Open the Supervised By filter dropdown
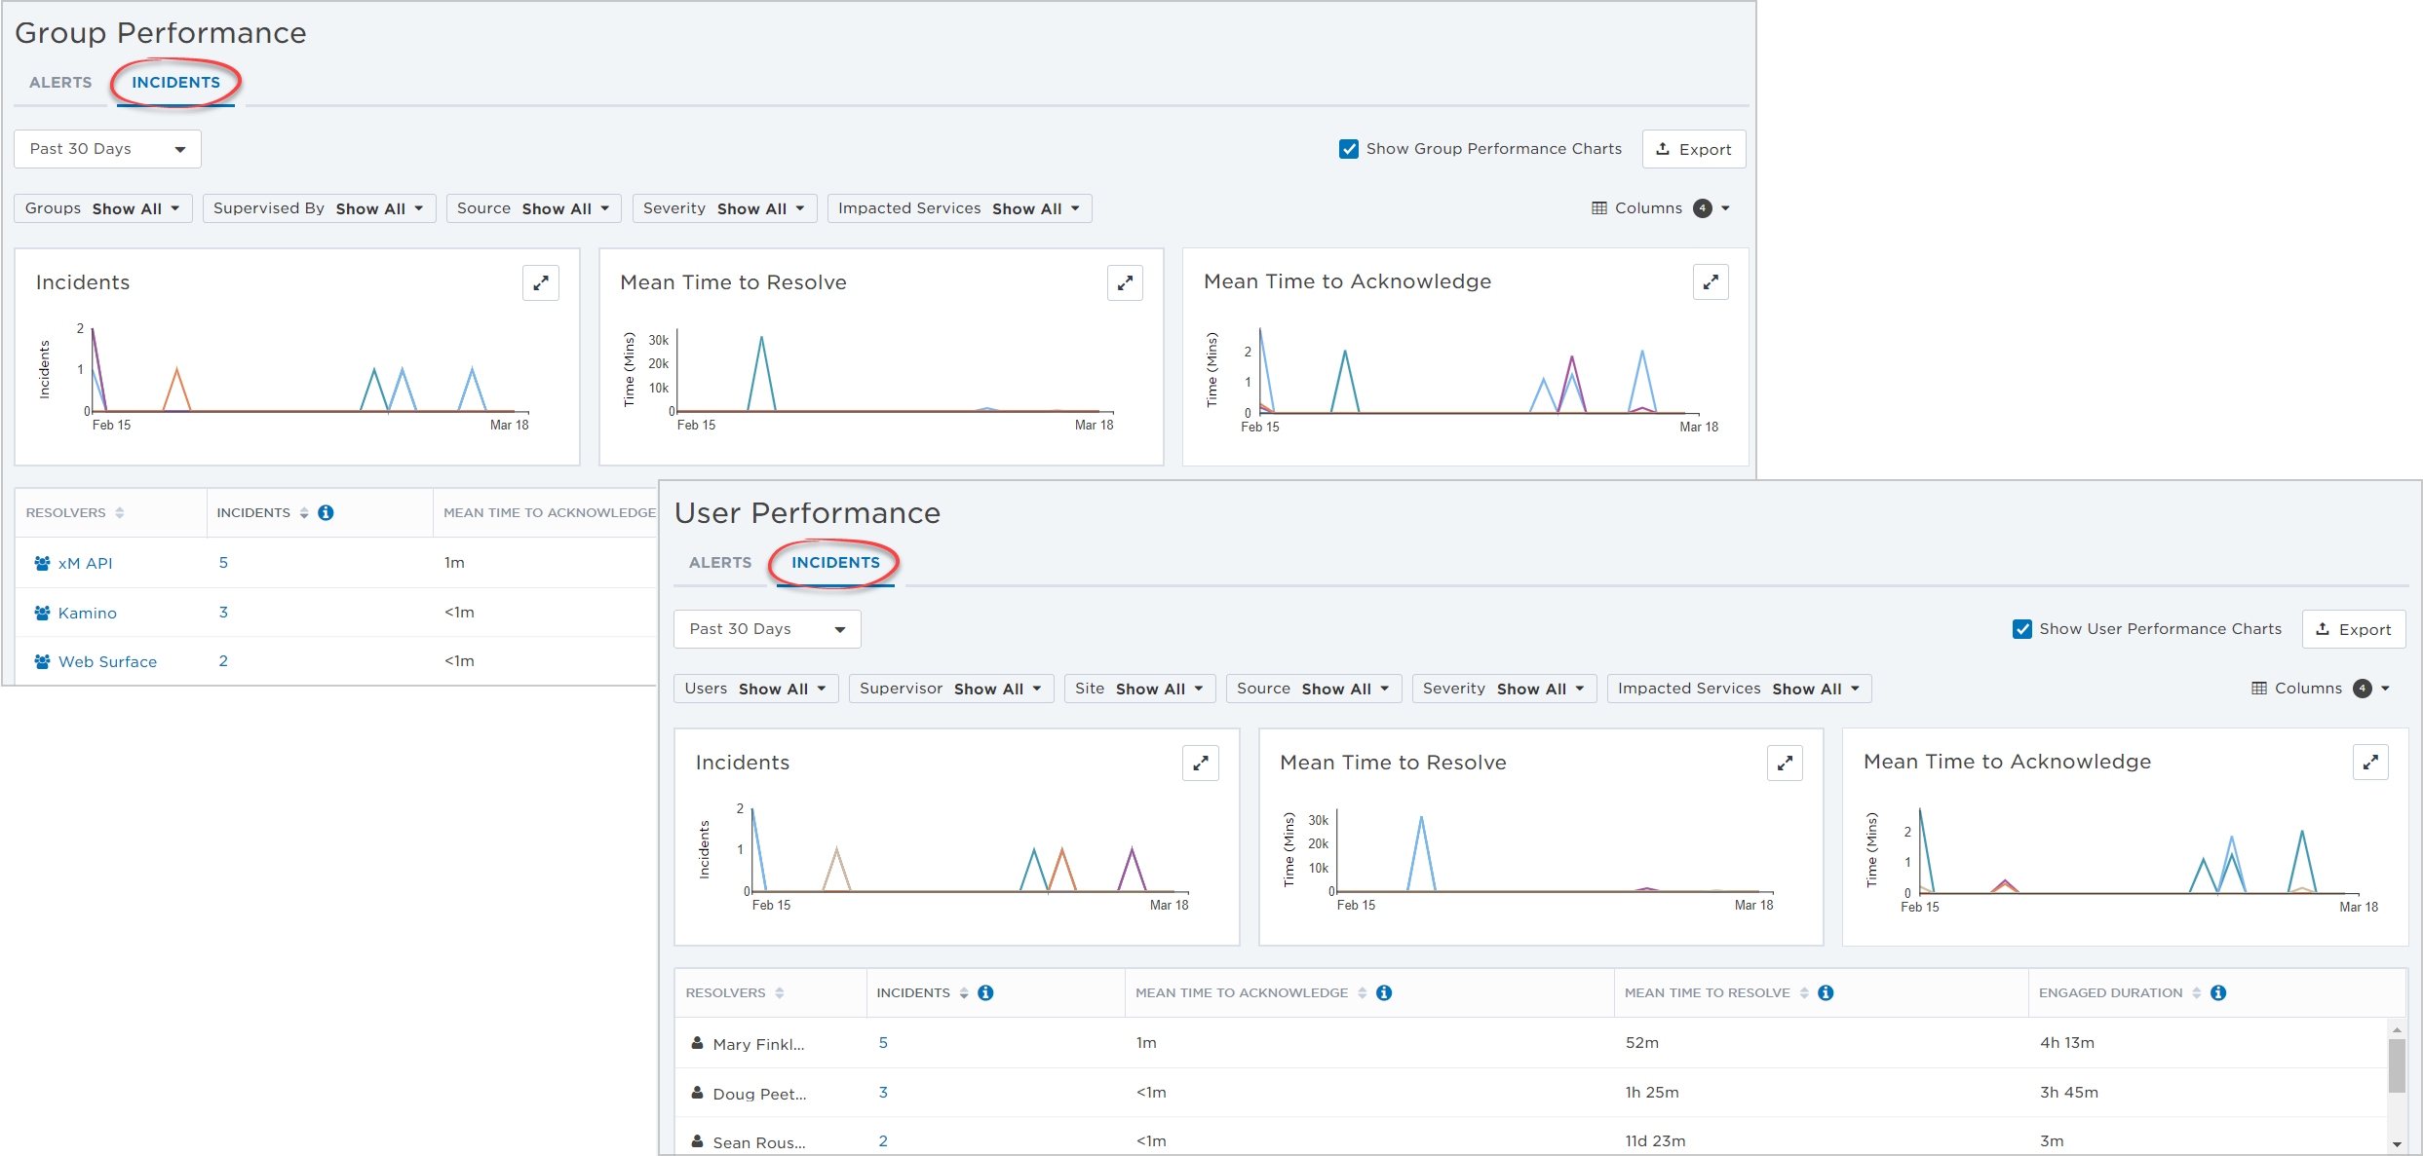Screen dimensions: 2423x1156 point(319,208)
